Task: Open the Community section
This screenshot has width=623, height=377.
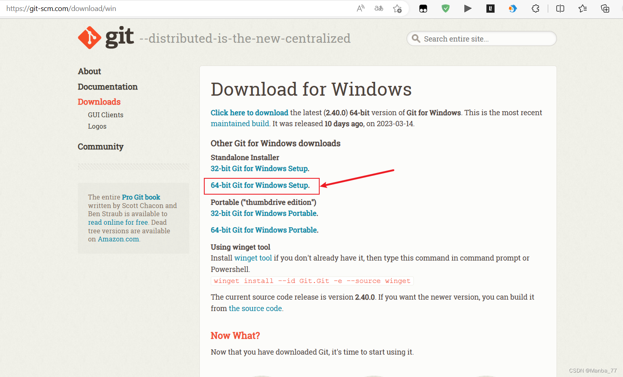Action: [101, 147]
